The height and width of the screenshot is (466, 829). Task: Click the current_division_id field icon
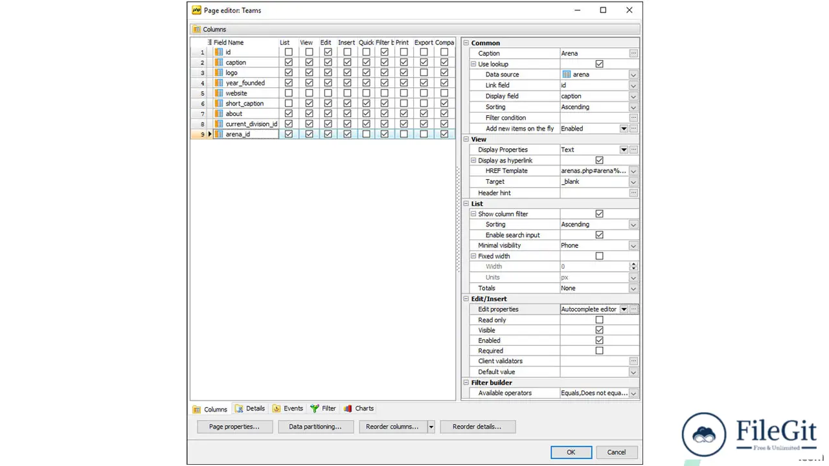coord(218,124)
